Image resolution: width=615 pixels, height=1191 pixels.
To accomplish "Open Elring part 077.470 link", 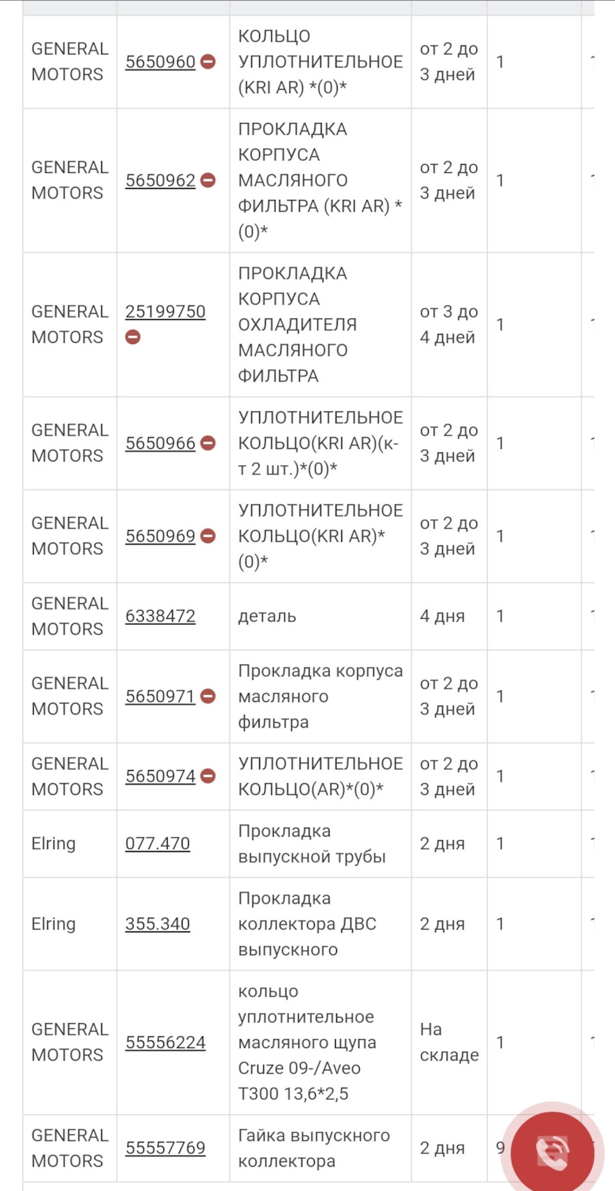I will click(x=158, y=844).
